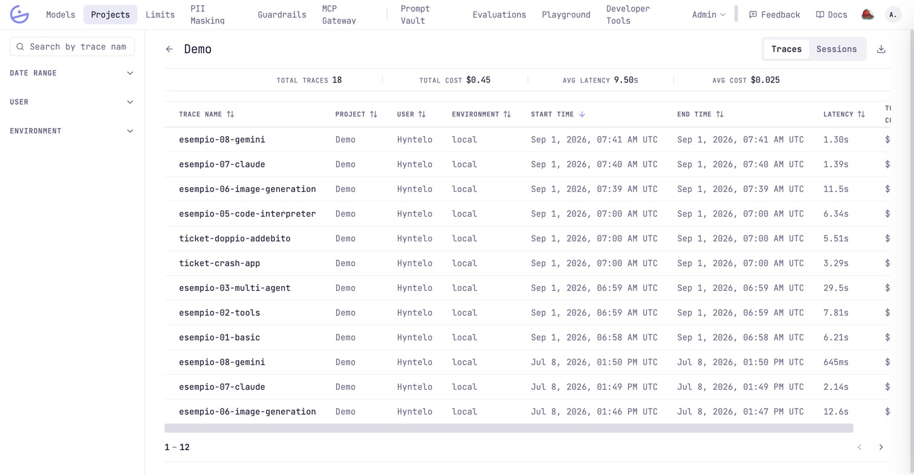Download traces with the export icon
The height and width of the screenshot is (475, 914).
point(881,49)
